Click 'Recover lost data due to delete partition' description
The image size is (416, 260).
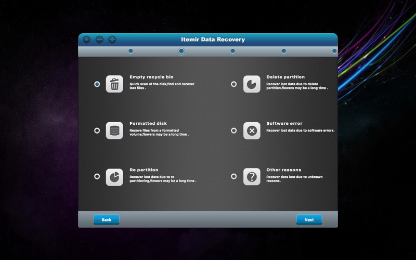[x=297, y=86]
